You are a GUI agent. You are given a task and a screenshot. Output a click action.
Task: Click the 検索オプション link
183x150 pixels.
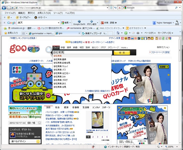163,47
